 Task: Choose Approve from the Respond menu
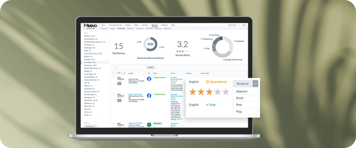click(245, 91)
